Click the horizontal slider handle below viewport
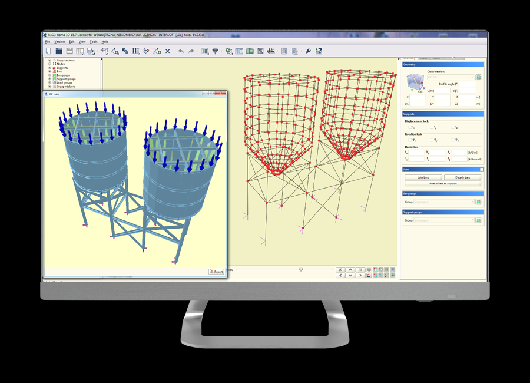 click(x=301, y=269)
